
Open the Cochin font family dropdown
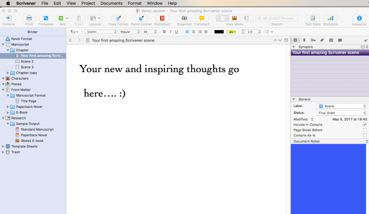pyautogui.click(x=101, y=32)
